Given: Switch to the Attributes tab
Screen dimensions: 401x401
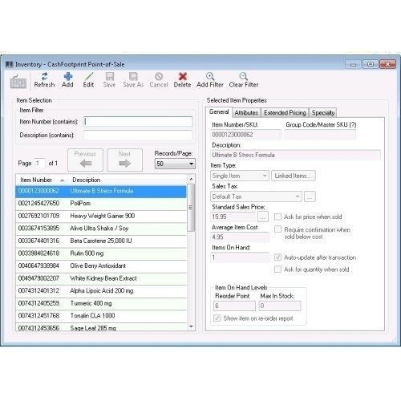Looking at the screenshot, I should [x=246, y=113].
